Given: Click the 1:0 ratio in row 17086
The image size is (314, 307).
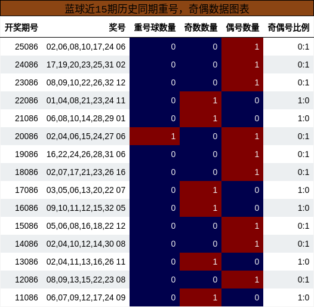Looking at the screenshot, I should pos(303,190).
